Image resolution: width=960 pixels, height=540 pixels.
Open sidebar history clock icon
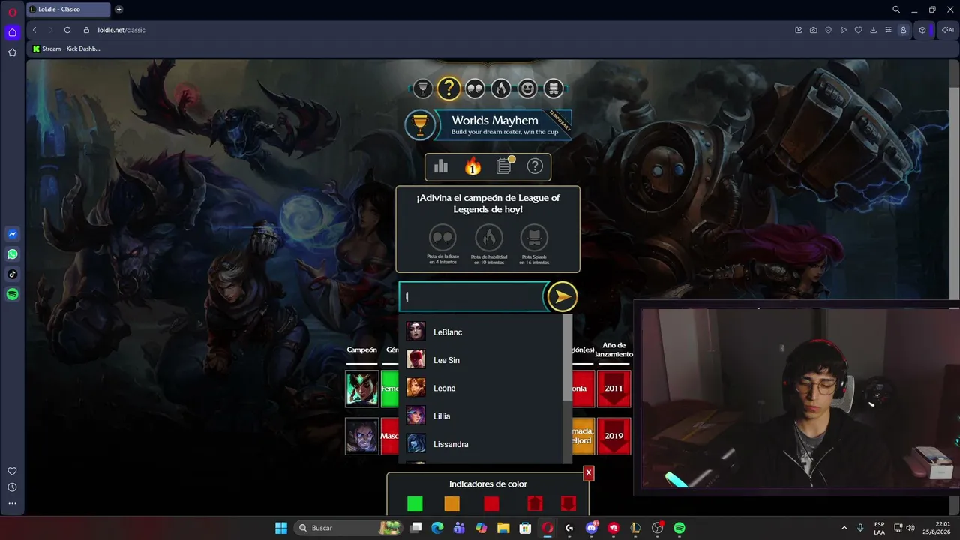click(12, 487)
